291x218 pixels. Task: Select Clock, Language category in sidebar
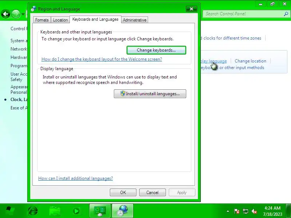[x=19, y=100]
